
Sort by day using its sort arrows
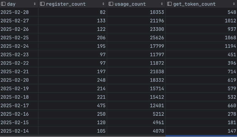[x=35, y=4]
